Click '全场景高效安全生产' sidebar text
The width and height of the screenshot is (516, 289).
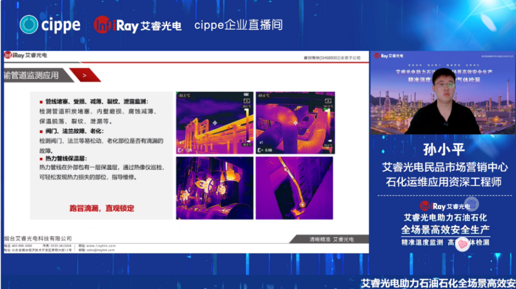point(445,230)
